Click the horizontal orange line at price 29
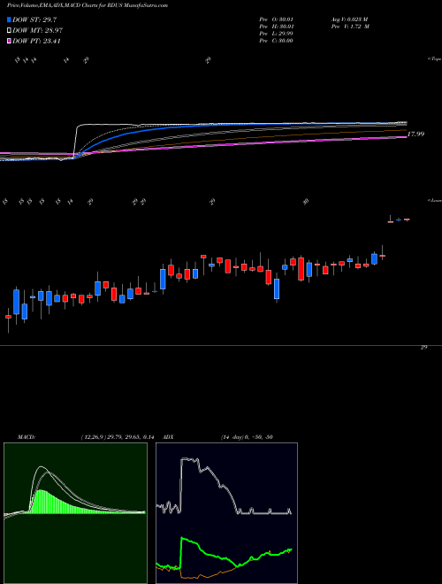Viewport: 442px width, 584px height. [221, 346]
